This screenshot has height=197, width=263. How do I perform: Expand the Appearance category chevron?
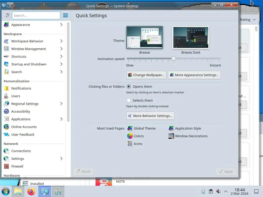(61, 25)
